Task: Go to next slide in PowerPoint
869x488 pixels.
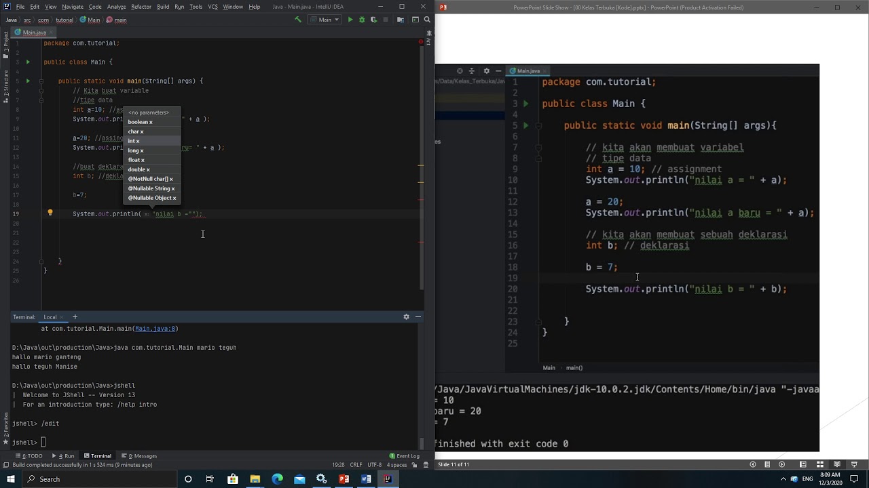Action: (782, 464)
